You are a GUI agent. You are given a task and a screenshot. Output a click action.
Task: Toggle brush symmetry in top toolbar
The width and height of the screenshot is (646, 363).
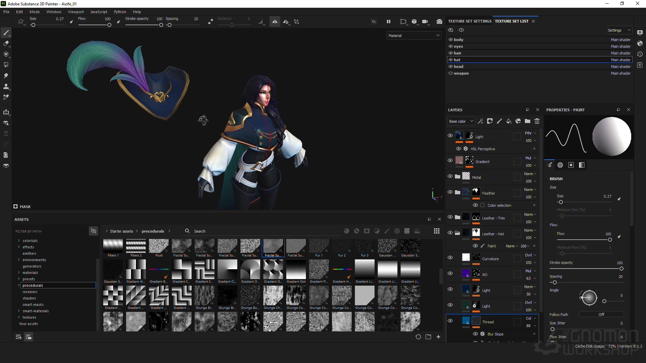click(275, 22)
